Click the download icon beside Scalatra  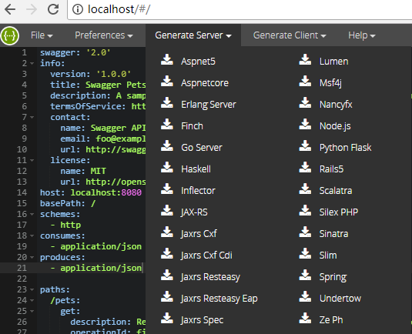point(305,189)
